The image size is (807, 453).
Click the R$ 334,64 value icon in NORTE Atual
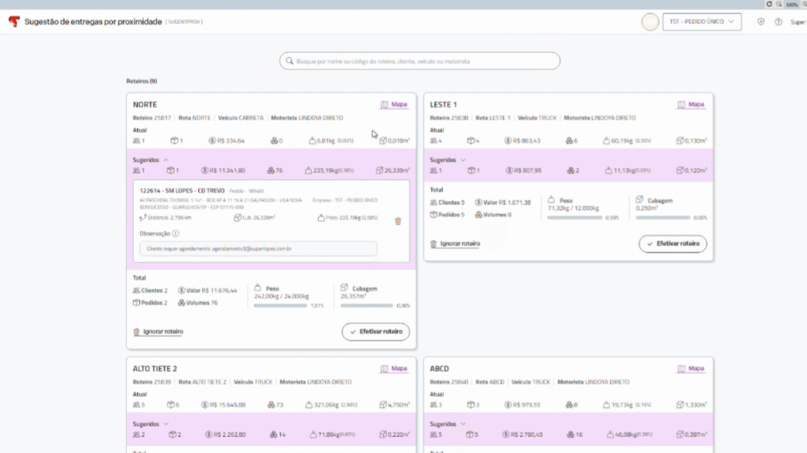(212, 141)
